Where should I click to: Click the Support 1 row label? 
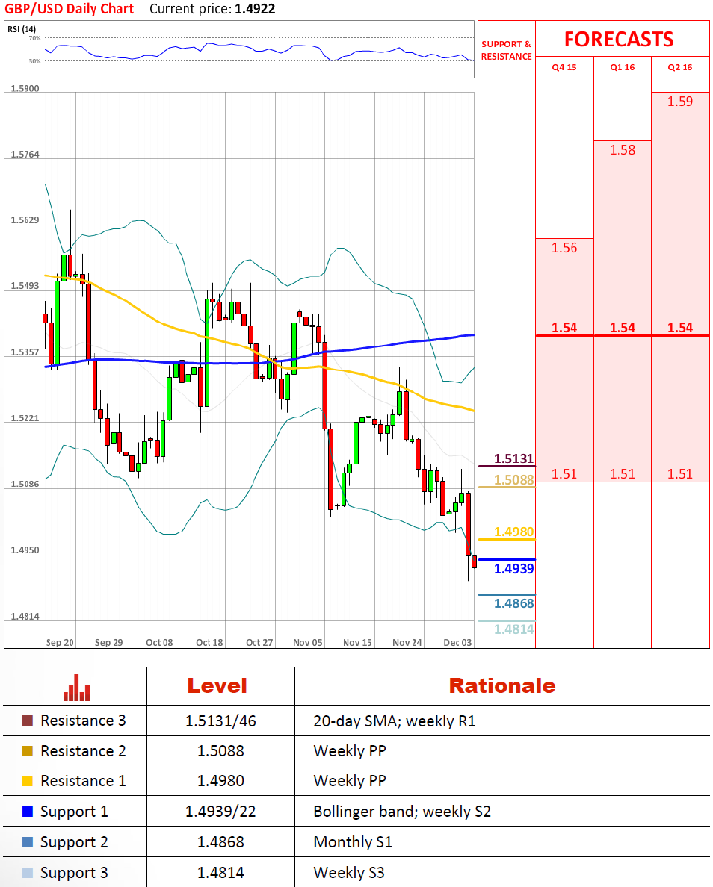coord(74,812)
